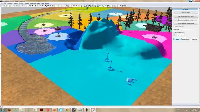Click the Edit Modes panel header
Viewport: 200px width, 112px height.
(x=185, y=9)
